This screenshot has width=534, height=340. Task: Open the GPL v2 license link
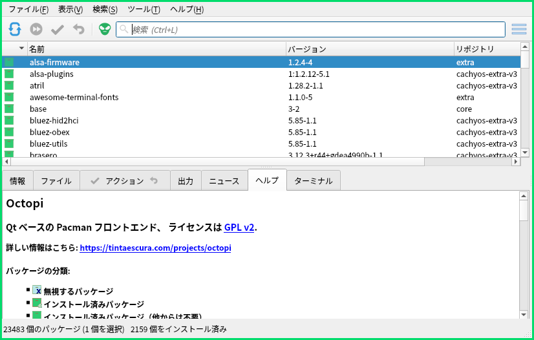[x=239, y=227]
